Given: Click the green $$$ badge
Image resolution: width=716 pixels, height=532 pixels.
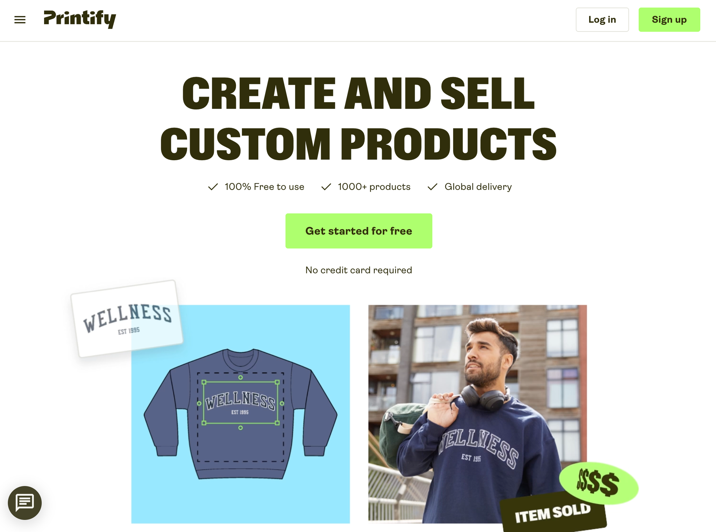Looking at the screenshot, I should pyautogui.click(x=599, y=483).
